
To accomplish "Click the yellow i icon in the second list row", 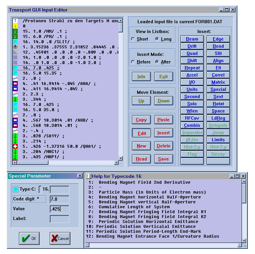I will pos(15,26).
